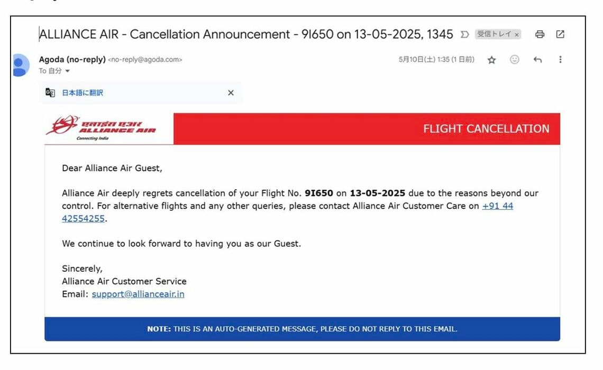Click the 受信トレイ label tag

click(494, 34)
